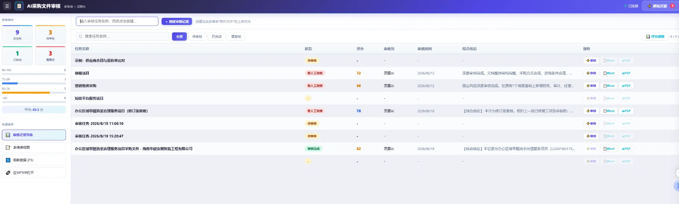The image size is (679, 204).
Task: Open 多维表视图 from the sidebar
Action: [x=34, y=147]
